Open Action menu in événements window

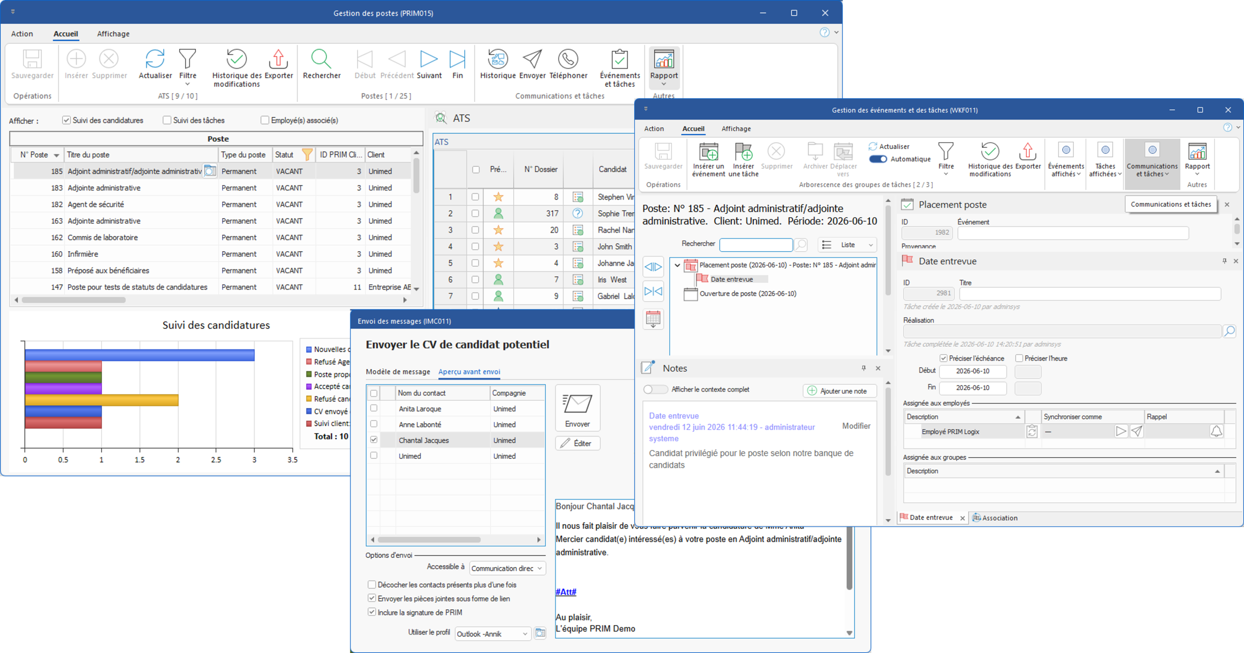click(654, 129)
